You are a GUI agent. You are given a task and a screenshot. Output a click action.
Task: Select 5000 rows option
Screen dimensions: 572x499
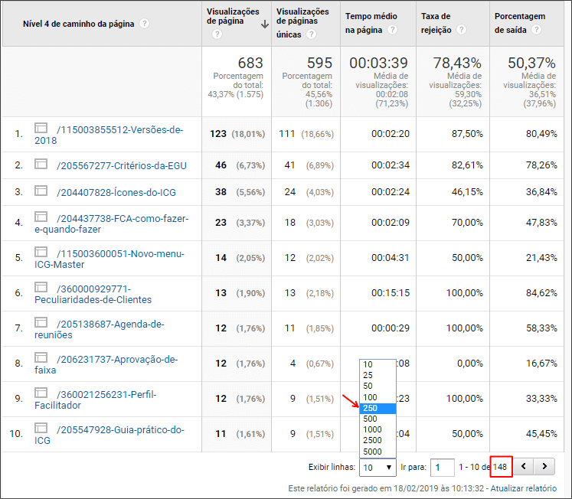378,452
